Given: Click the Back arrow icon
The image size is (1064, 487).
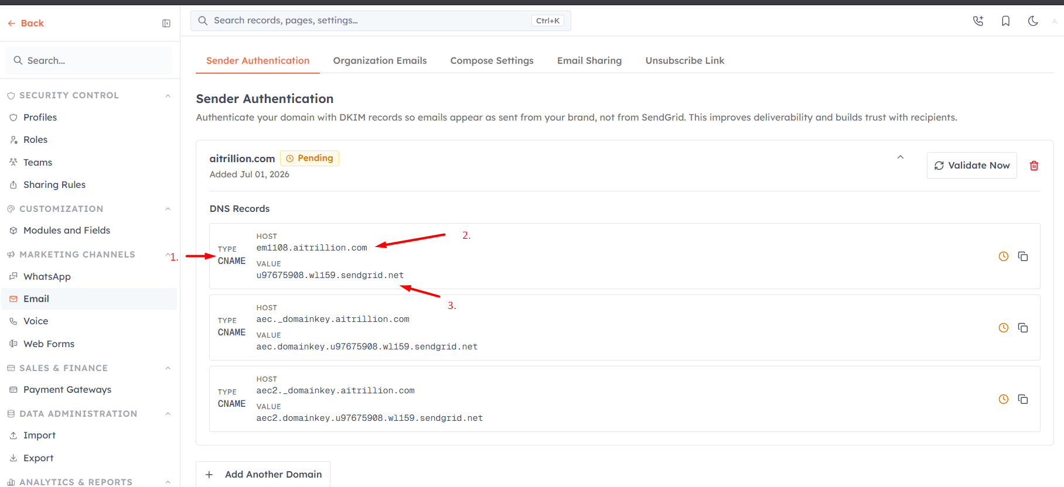Looking at the screenshot, I should [x=12, y=23].
